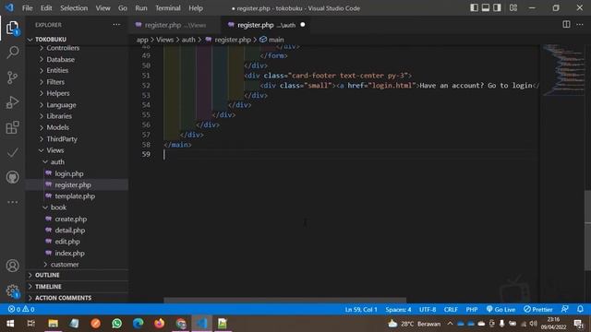The height and width of the screenshot is (332, 591).
Task: Open editor More Actions ellipsis
Action: tap(580, 25)
